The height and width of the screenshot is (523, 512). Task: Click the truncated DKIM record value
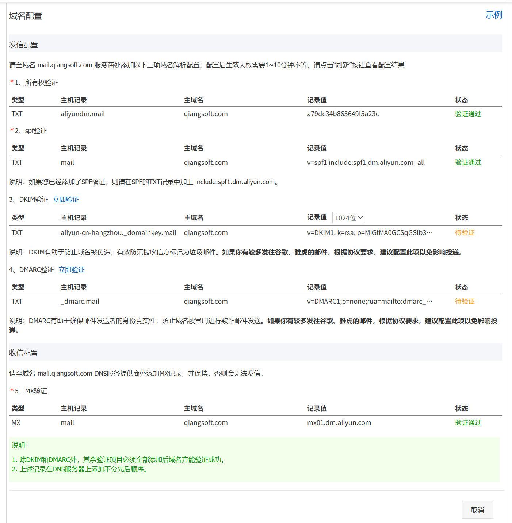[x=370, y=233]
